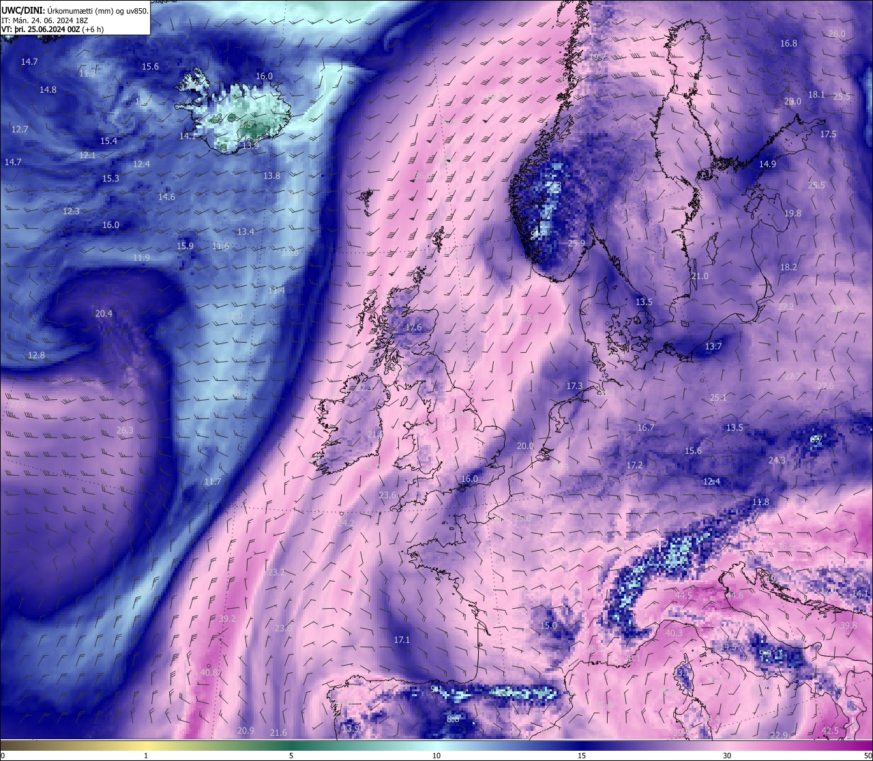Click the 15.4 value southwest of Iceland
Screen dimensions: 873x761
(108, 141)
